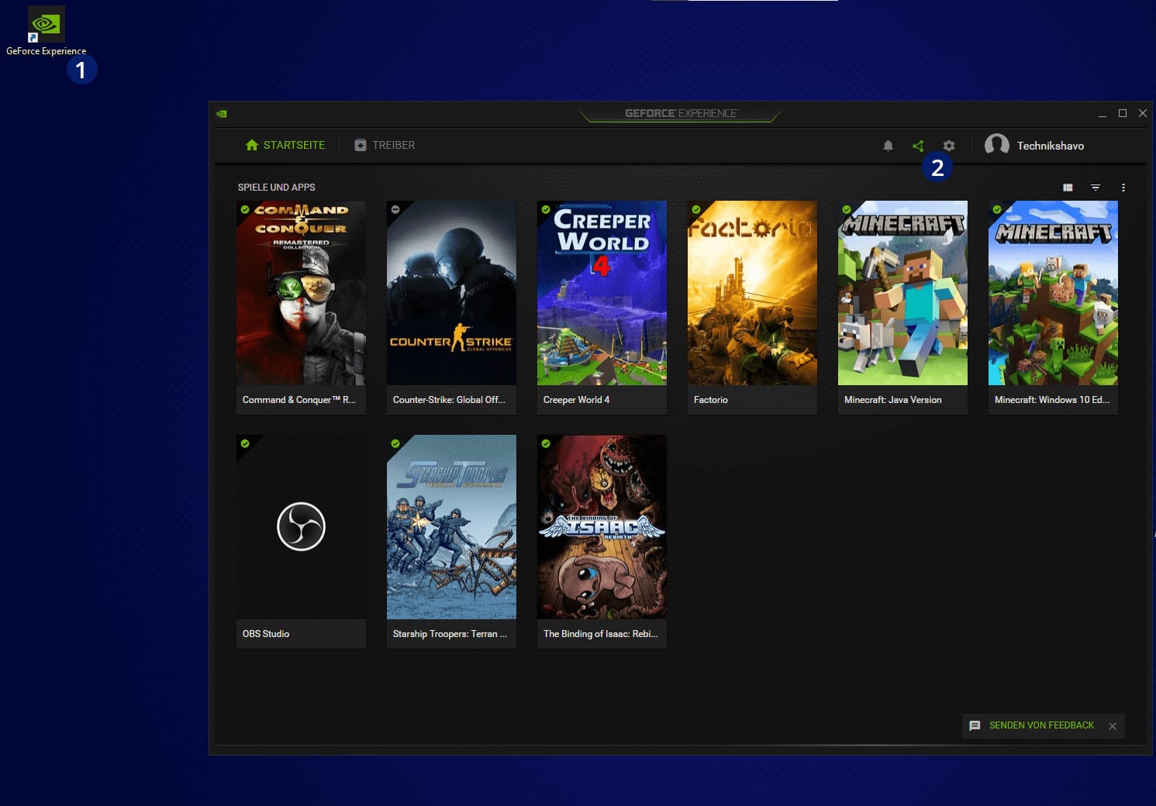Image resolution: width=1156 pixels, height=806 pixels.
Task: Minimize the GeForce Experience window
Action: pos(1102,114)
